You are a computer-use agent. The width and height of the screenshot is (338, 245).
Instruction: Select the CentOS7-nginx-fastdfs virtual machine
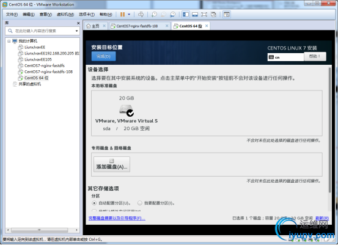[45, 65]
